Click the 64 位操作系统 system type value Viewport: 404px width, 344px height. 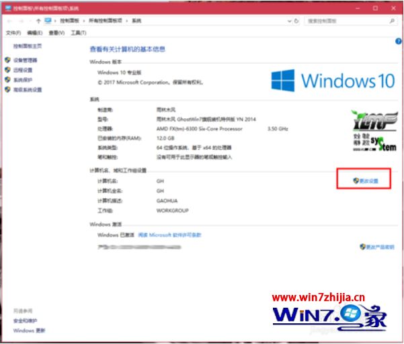[x=194, y=148]
